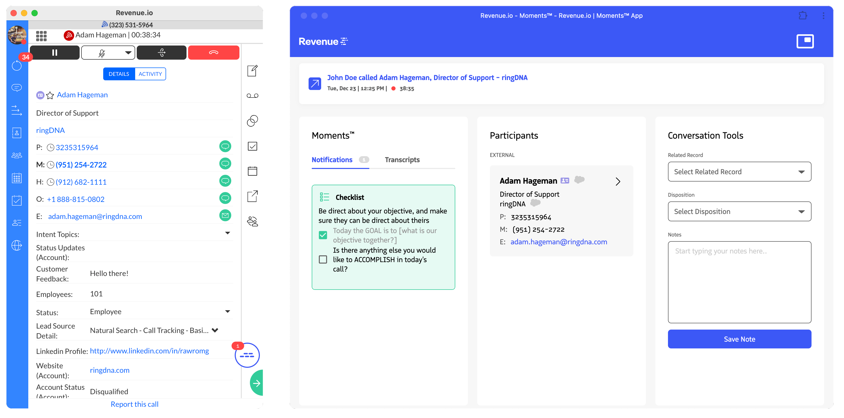Open the conference participants icon
This screenshot has height=418, width=844.
[252, 222]
